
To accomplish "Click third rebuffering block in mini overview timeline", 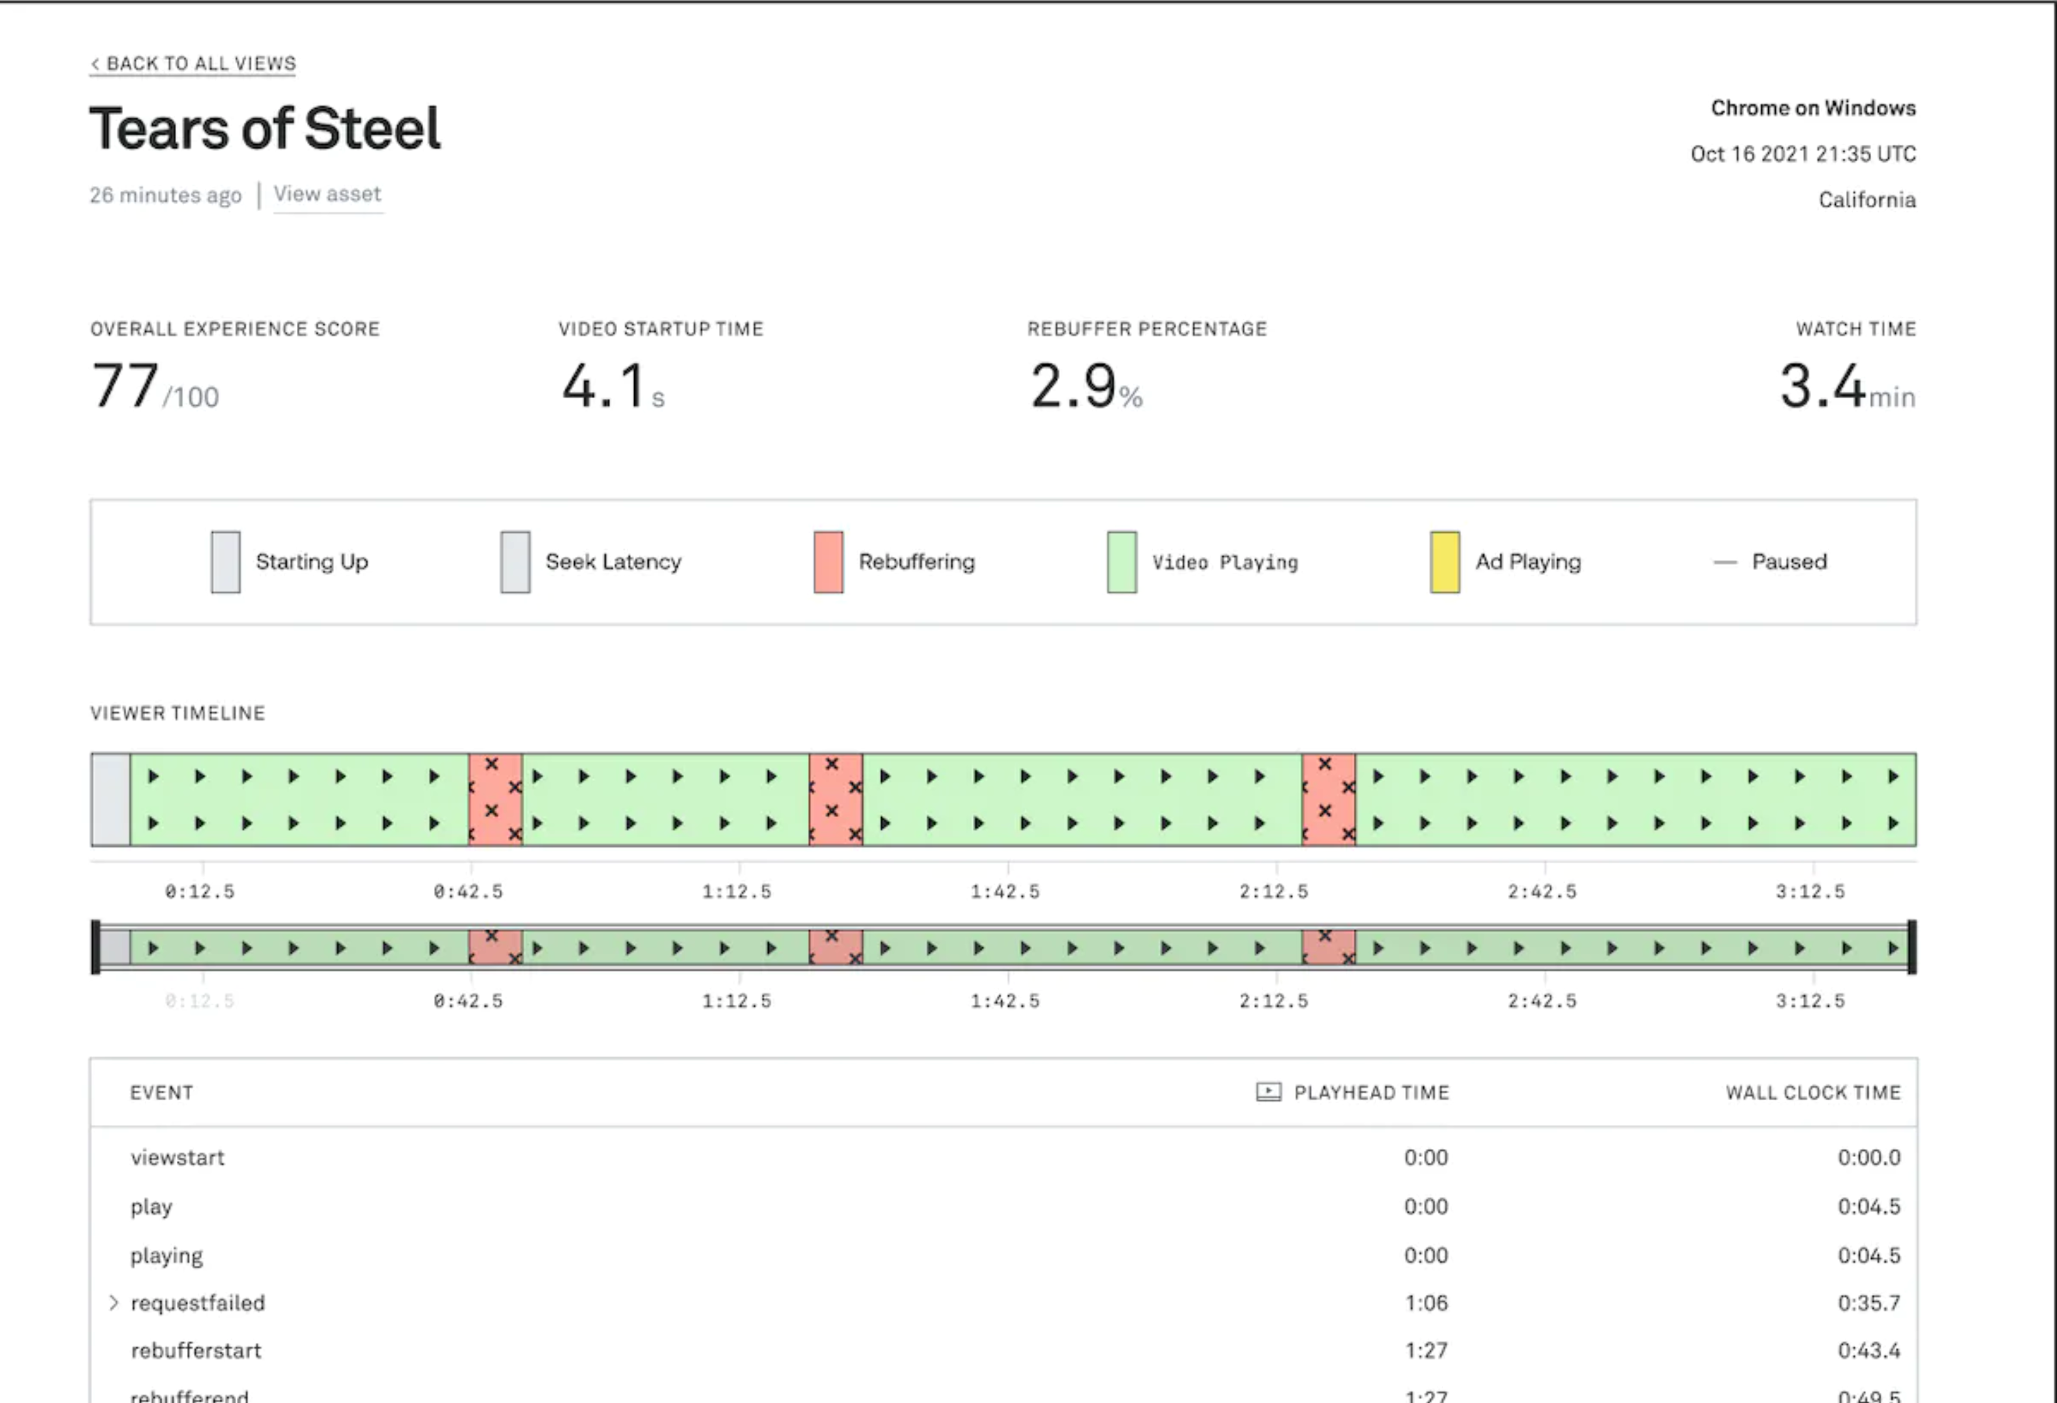I will (x=1327, y=947).
